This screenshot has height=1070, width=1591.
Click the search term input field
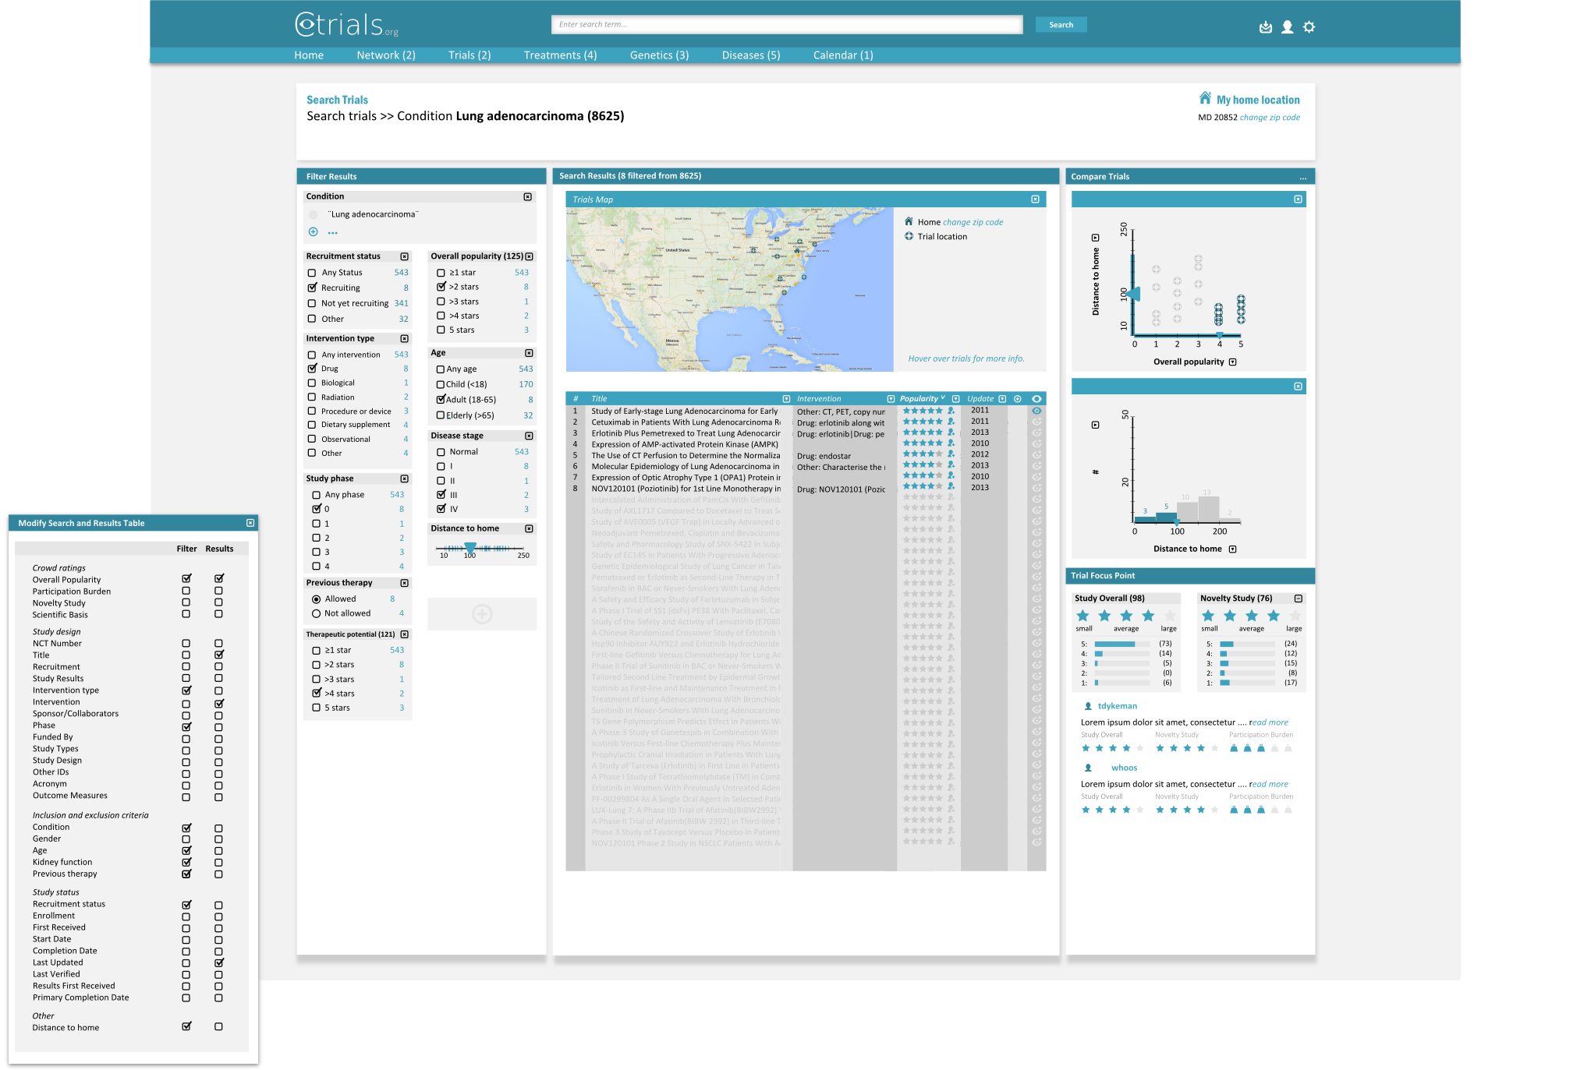pyautogui.click(x=786, y=25)
